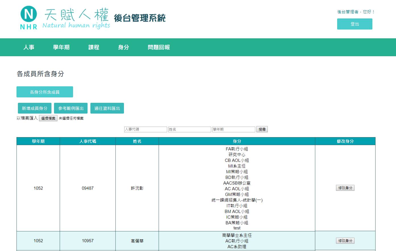The width and height of the screenshot is (396, 251).
Task: Click the 1052 term cell for 10957
Action: (x=38, y=241)
